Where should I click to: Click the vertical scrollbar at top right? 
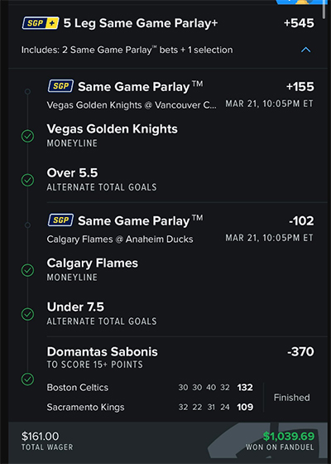pyautogui.click(x=326, y=11)
